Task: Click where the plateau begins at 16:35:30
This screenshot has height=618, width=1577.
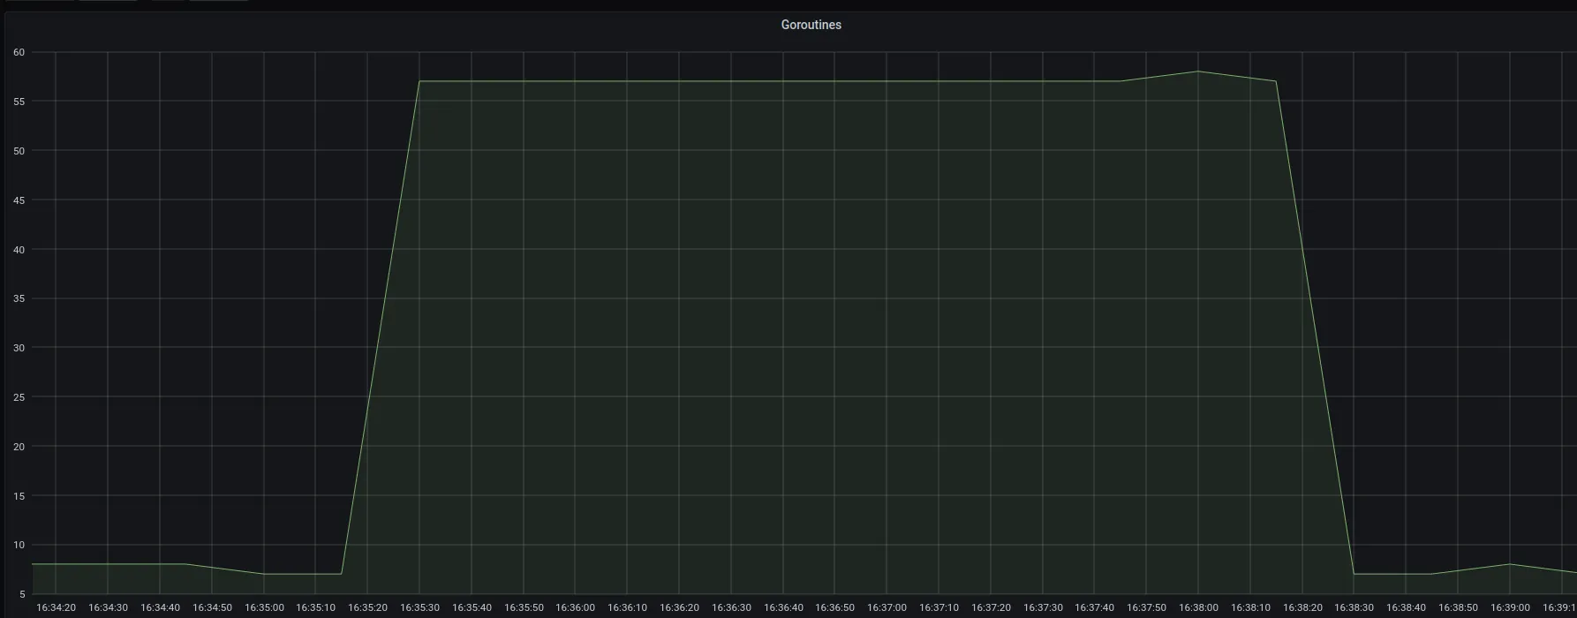Action: pos(419,81)
